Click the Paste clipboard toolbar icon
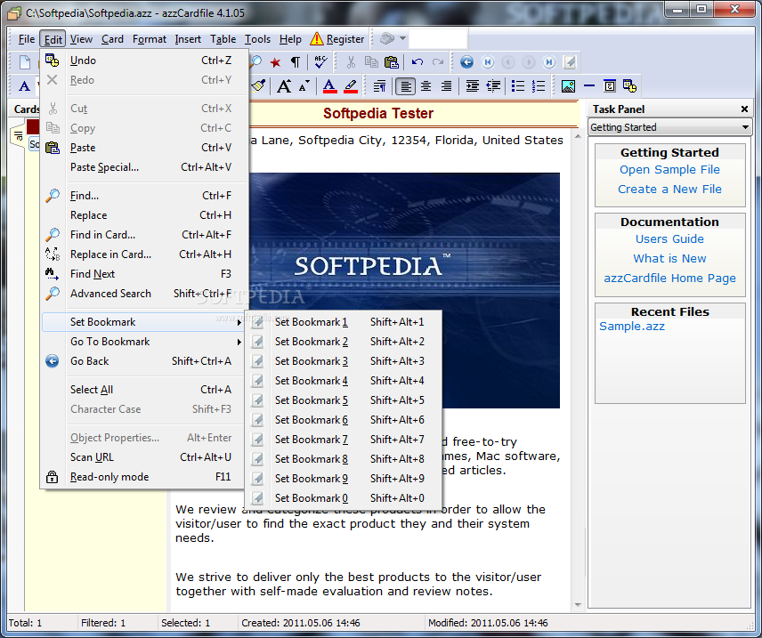The width and height of the screenshot is (762, 638). [391, 62]
